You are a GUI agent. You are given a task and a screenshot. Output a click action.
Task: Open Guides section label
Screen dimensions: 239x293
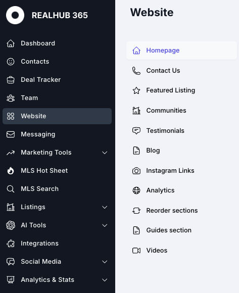[x=169, y=230]
